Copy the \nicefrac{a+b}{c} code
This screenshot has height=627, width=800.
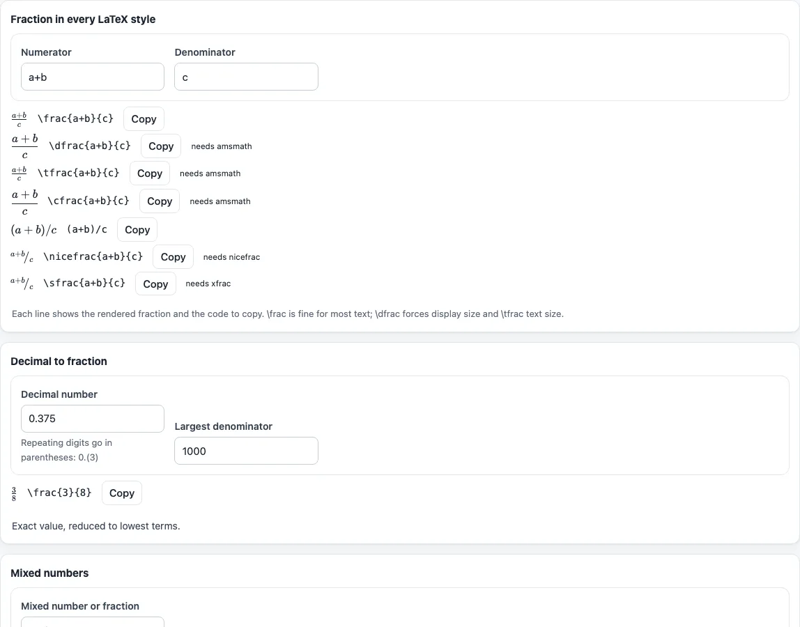pyautogui.click(x=173, y=256)
